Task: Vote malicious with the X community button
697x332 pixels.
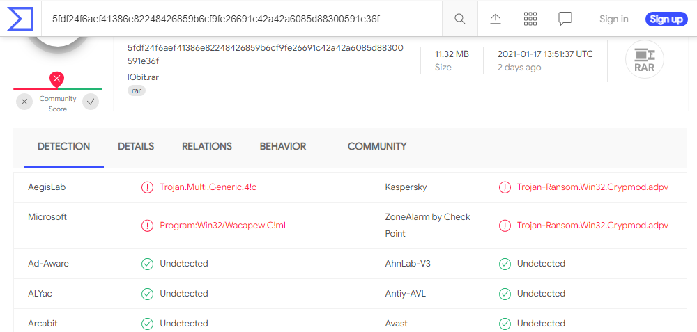Action: (25, 102)
